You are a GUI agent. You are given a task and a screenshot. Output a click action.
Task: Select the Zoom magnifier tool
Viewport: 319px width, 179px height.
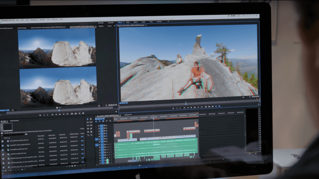click(91, 135)
